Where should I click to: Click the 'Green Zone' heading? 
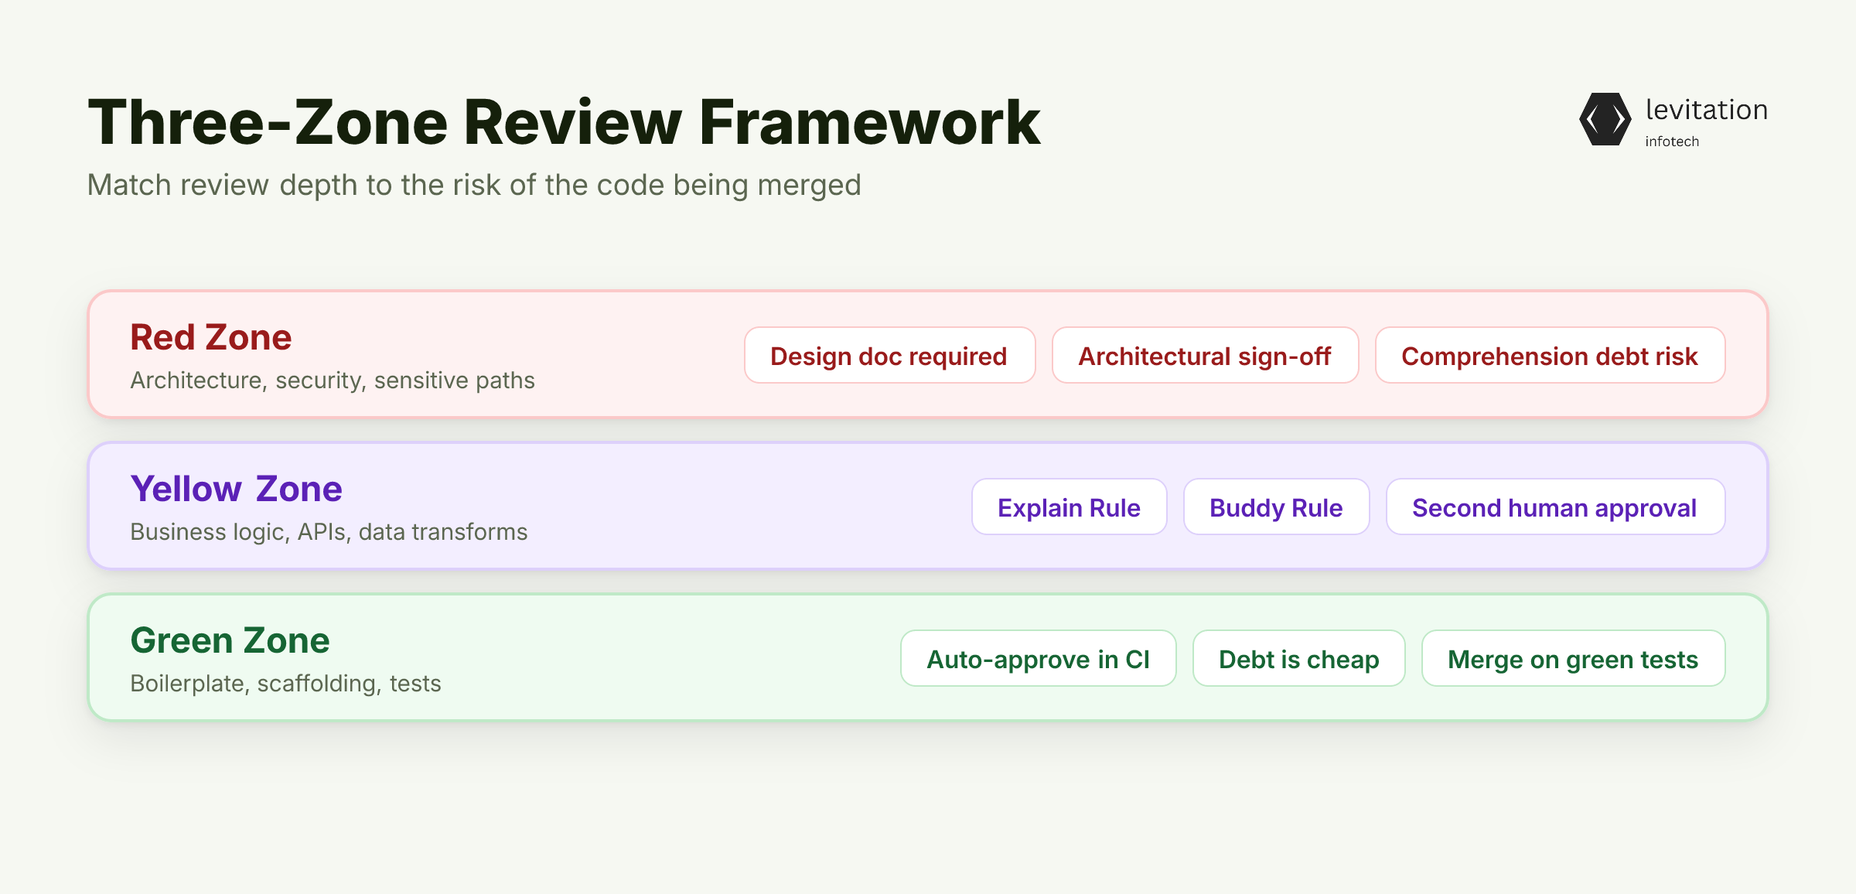click(230, 640)
